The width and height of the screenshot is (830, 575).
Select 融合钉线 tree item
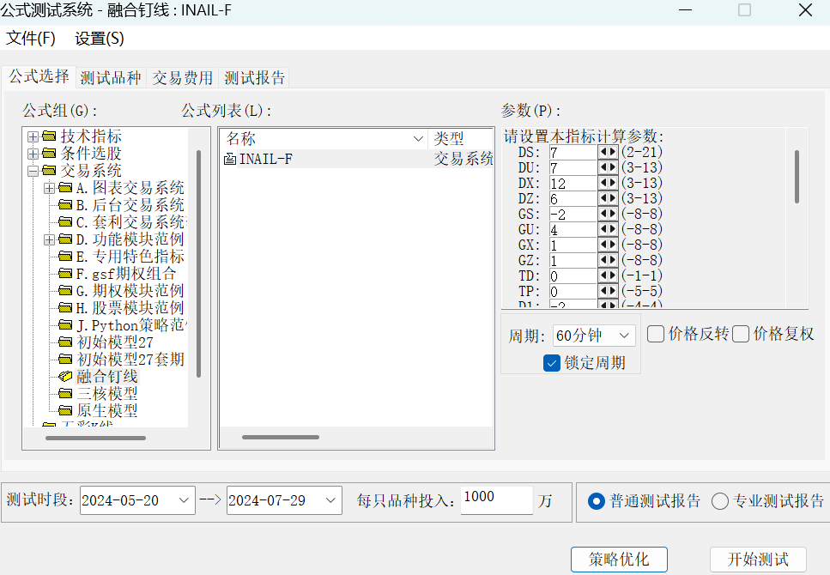point(107,377)
